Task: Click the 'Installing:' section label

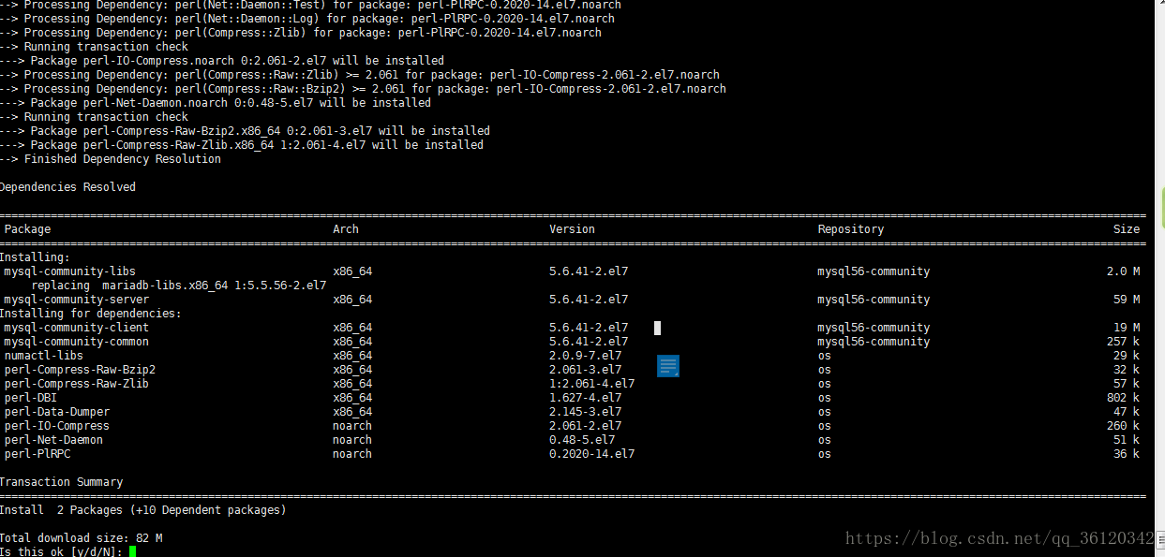Action: click(x=34, y=257)
